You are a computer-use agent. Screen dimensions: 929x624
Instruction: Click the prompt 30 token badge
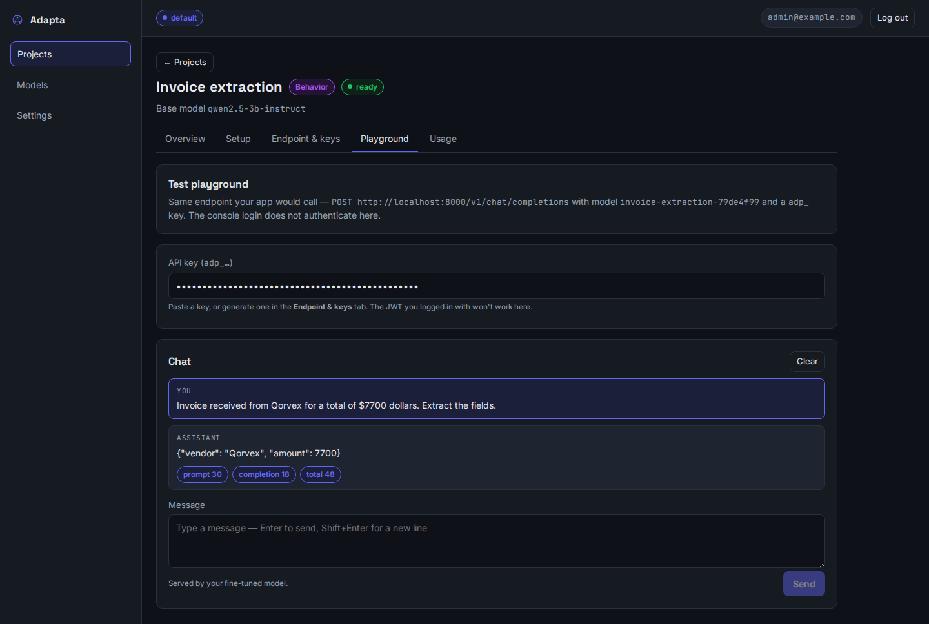click(x=203, y=474)
